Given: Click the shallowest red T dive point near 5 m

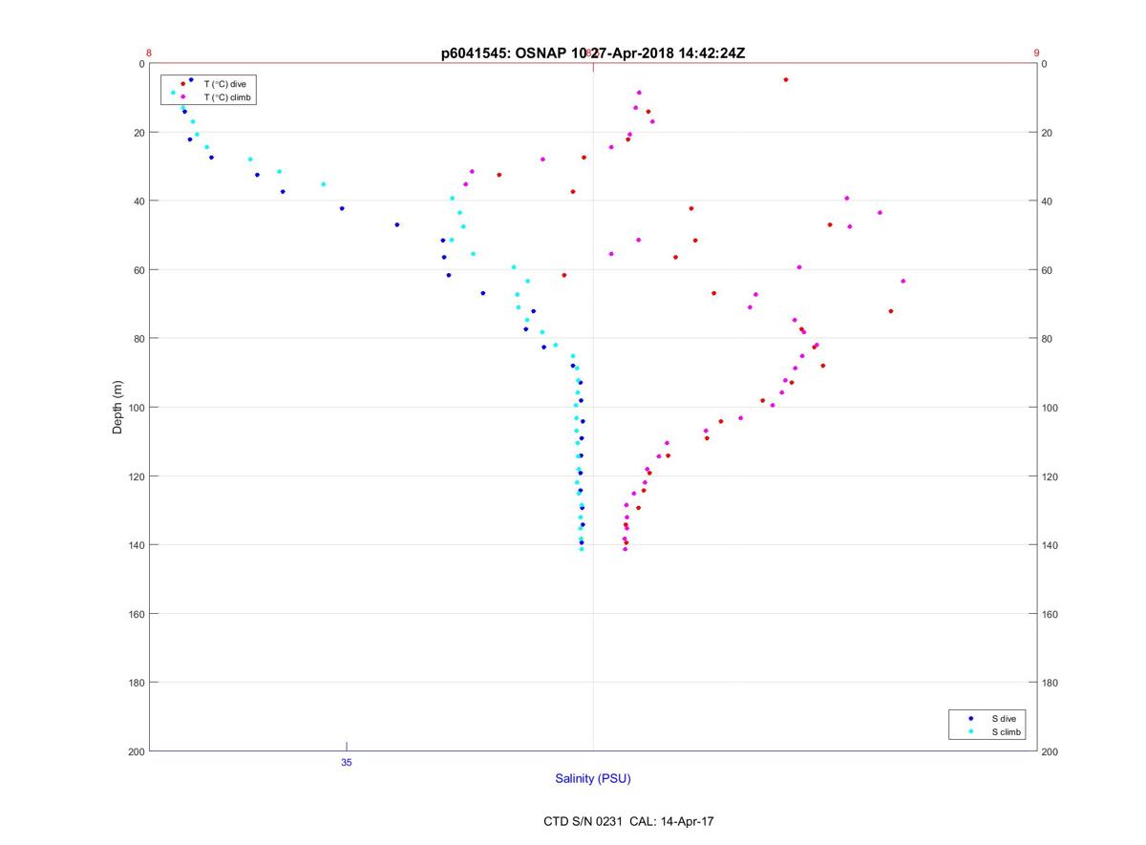Looking at the screenshot, I should (786, 79).
